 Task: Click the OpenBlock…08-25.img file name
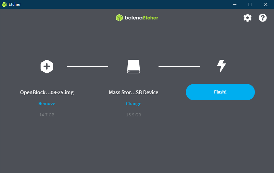47,92
